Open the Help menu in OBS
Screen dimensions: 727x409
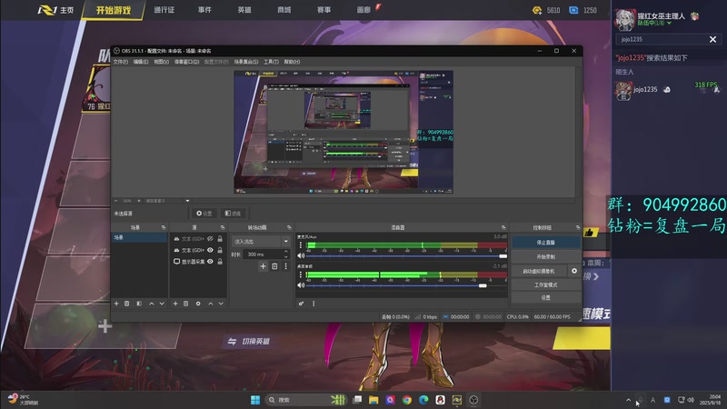point(292,62)
